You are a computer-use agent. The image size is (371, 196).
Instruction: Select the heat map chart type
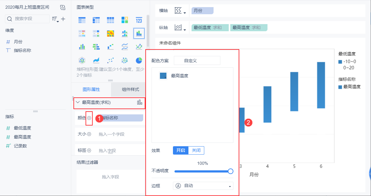(111, 33)
